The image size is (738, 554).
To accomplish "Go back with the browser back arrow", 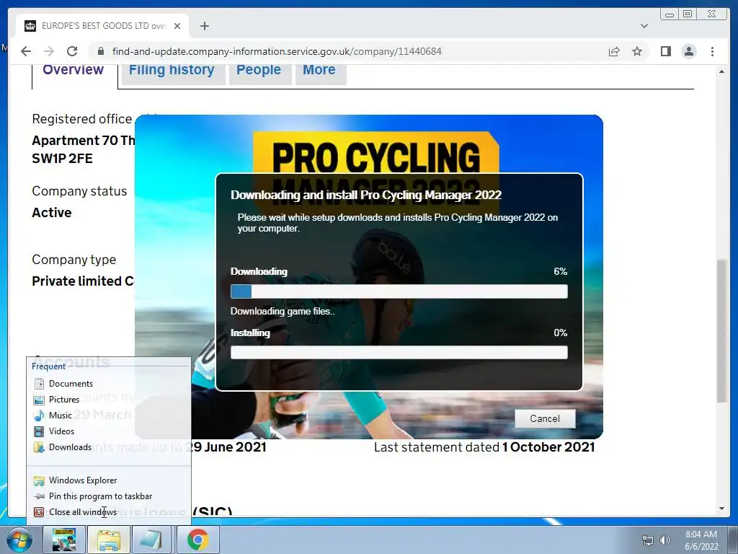I will [x=26, y=51].
